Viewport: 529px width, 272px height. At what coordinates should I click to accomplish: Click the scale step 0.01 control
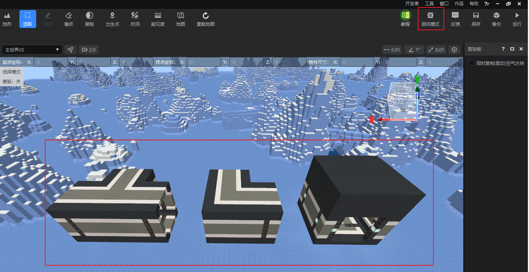436,50
